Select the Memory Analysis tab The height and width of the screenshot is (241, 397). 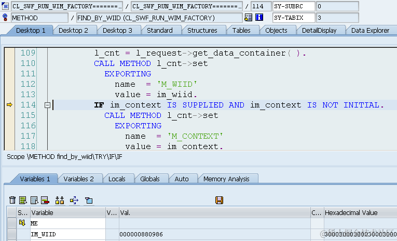click(x=226, y=179)
